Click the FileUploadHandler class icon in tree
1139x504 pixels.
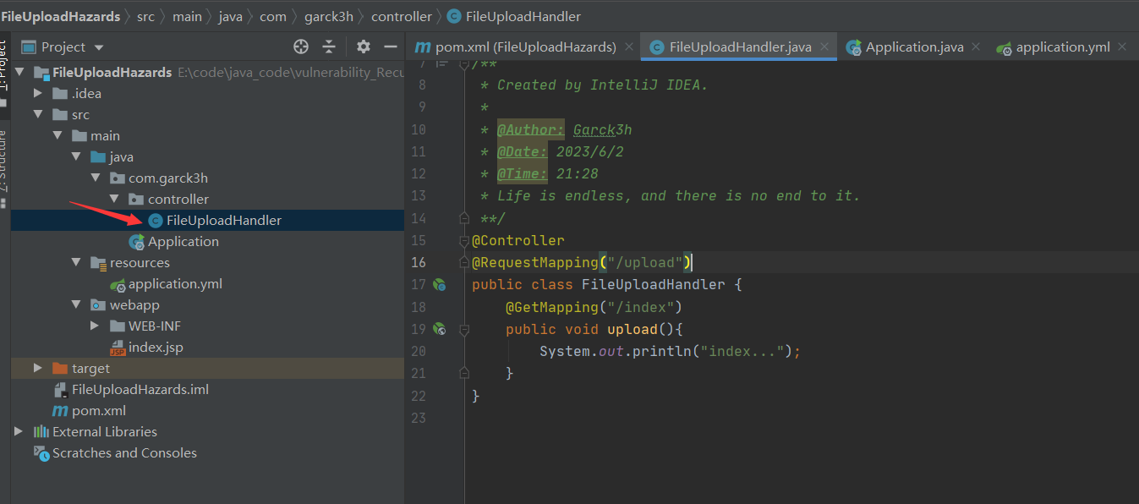coord(155,220)
